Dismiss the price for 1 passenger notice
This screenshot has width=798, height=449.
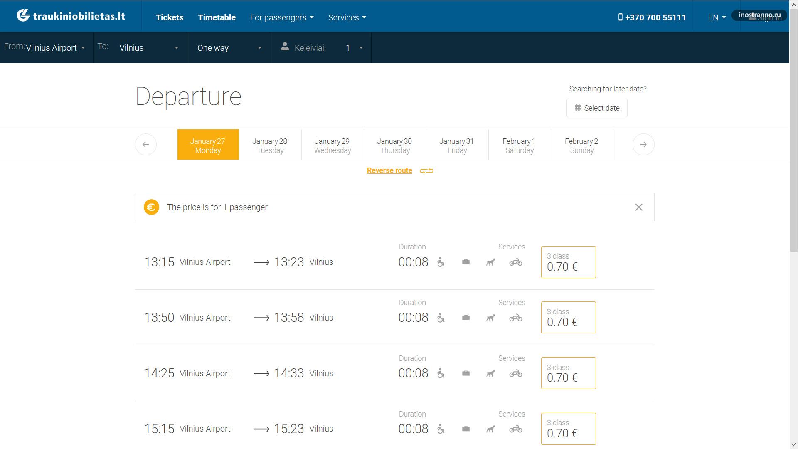click(639, 207)
